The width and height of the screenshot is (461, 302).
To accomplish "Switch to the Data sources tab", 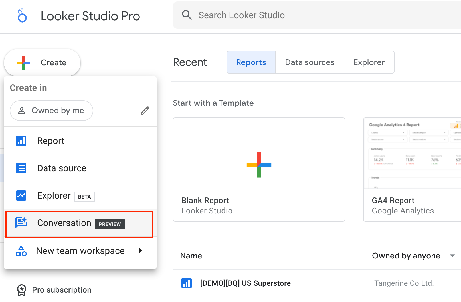I will coord(310,62).
